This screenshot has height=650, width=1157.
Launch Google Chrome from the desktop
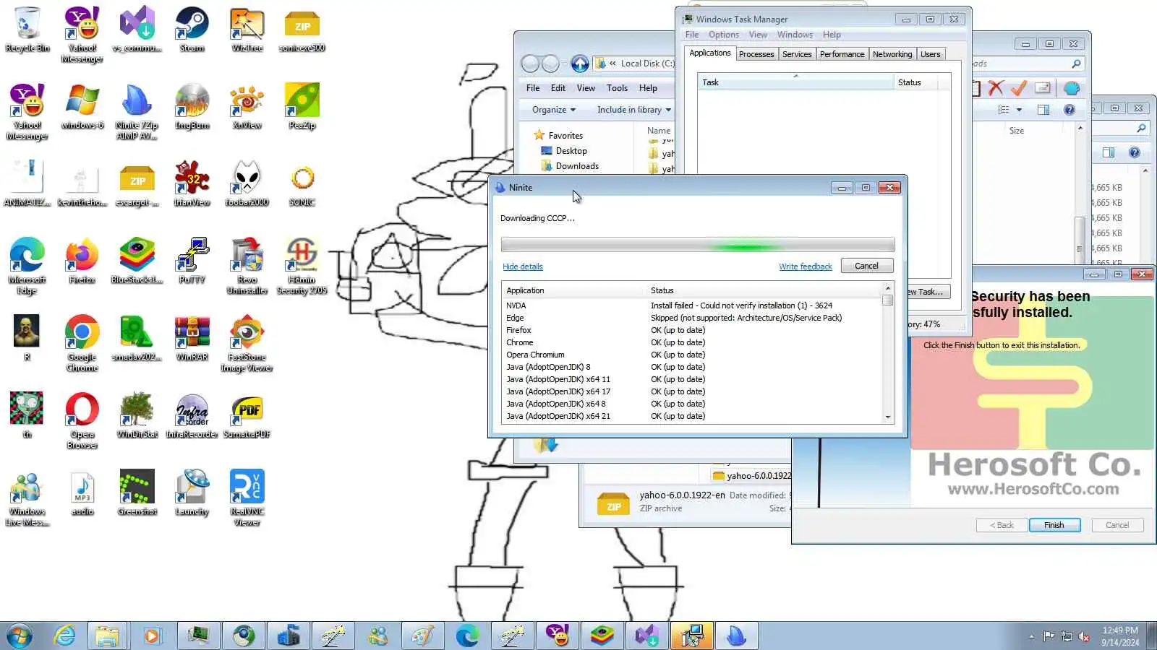click(82, 344)
